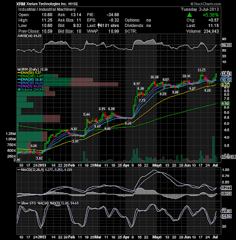Click the stochastic 72.80 value tag on right

tap(226, 211)
